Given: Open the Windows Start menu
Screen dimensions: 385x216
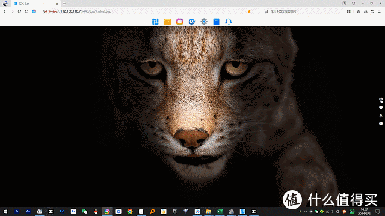Looking at the screenshot, I should (5, 211).
